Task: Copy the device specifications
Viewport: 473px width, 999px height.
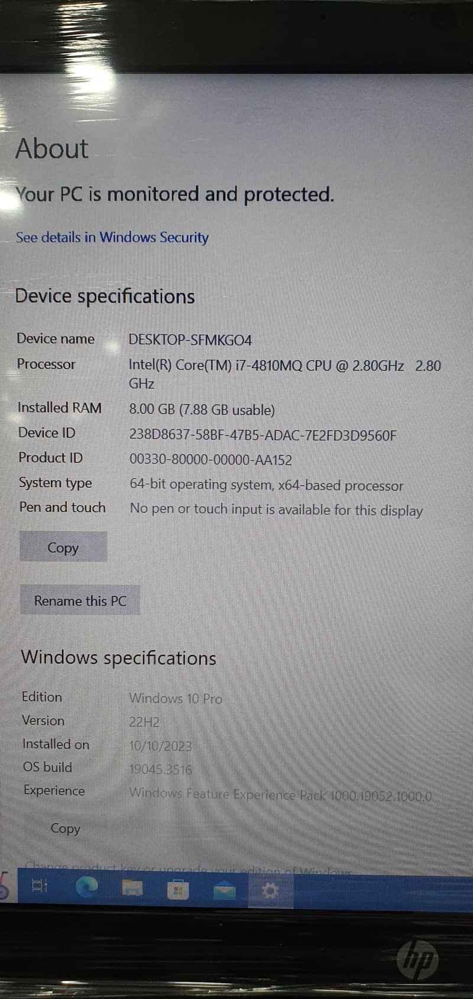Action: 63,547
